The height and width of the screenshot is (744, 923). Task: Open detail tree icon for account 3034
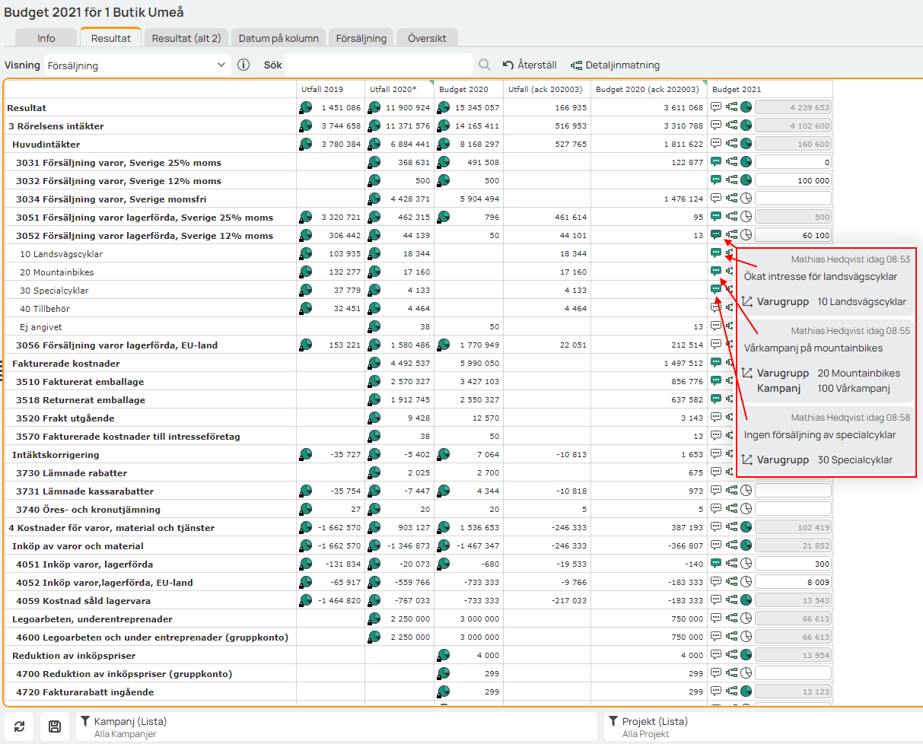tap(732, 199)
